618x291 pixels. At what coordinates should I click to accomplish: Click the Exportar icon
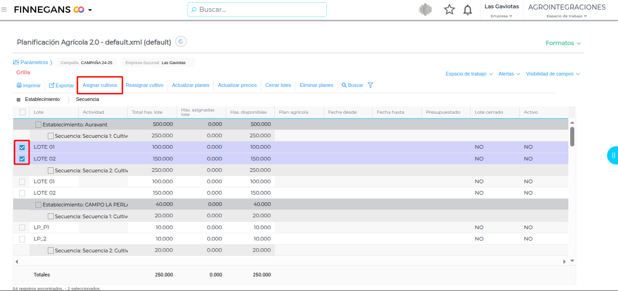point(51,85)
